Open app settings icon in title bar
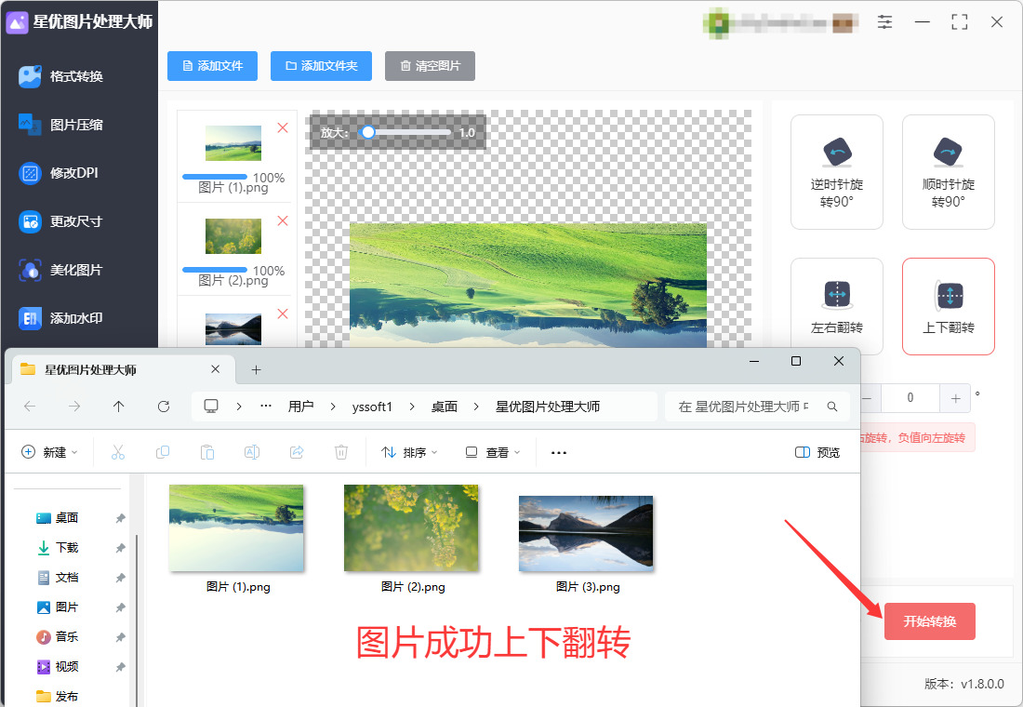1023x707 pixels. click(x=884, y=22)
